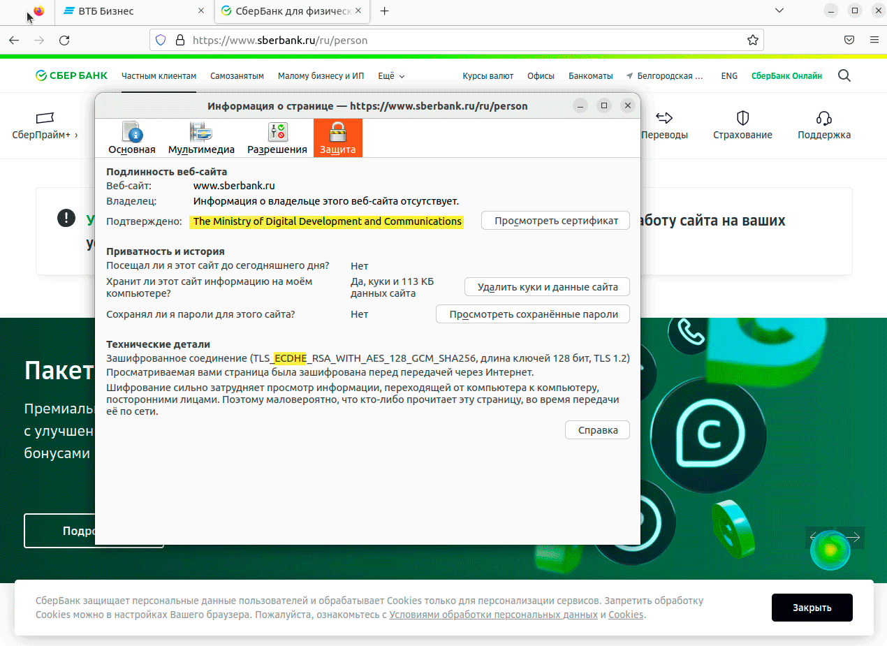Click the exclamation warning icon on the notice
This screenshot has height=646, width=887.
[66, 218]
